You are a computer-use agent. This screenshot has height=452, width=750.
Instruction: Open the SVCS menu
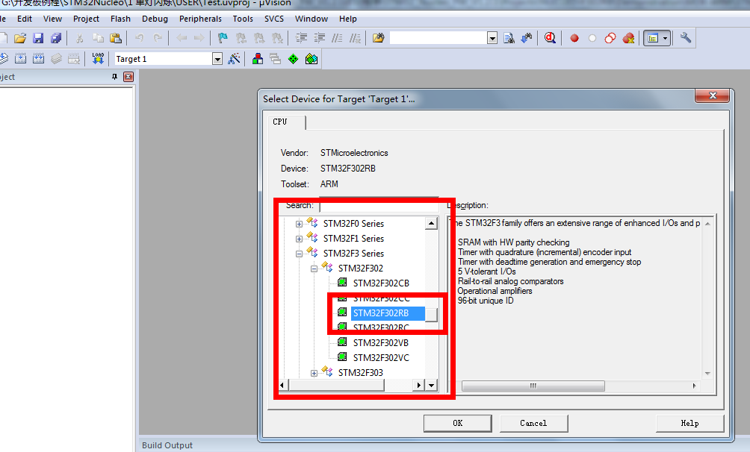(x=274, y=19)
